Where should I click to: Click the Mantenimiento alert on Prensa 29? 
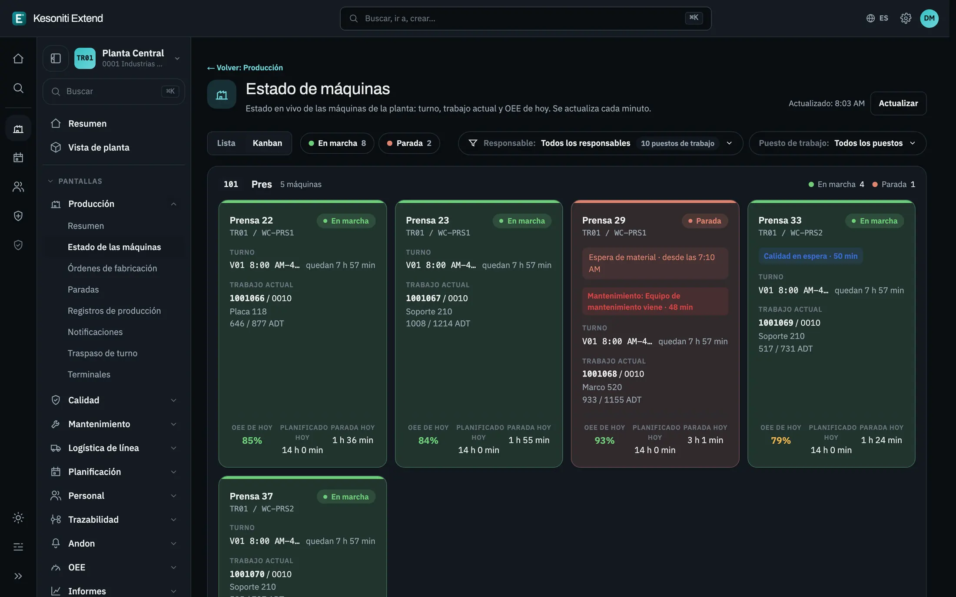[655, 301]
